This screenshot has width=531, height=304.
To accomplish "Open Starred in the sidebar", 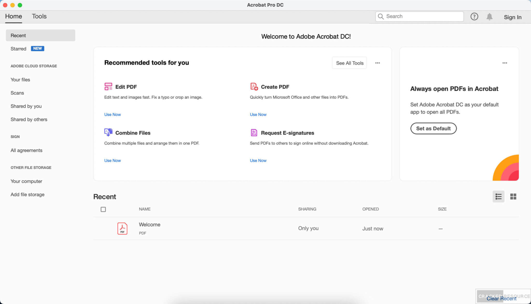I will [x=18, y=49].
